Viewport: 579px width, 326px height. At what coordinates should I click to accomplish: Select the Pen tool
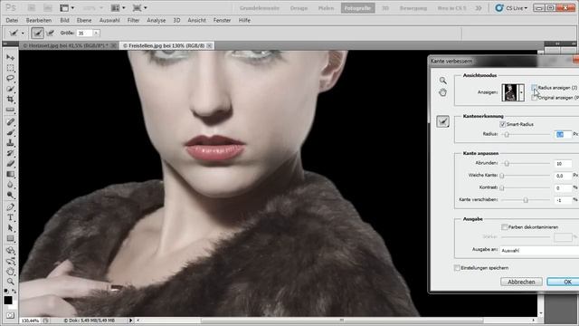[10, 207]
